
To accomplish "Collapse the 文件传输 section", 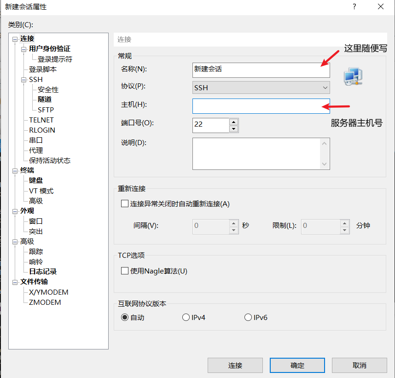I will tap(15, 281).
